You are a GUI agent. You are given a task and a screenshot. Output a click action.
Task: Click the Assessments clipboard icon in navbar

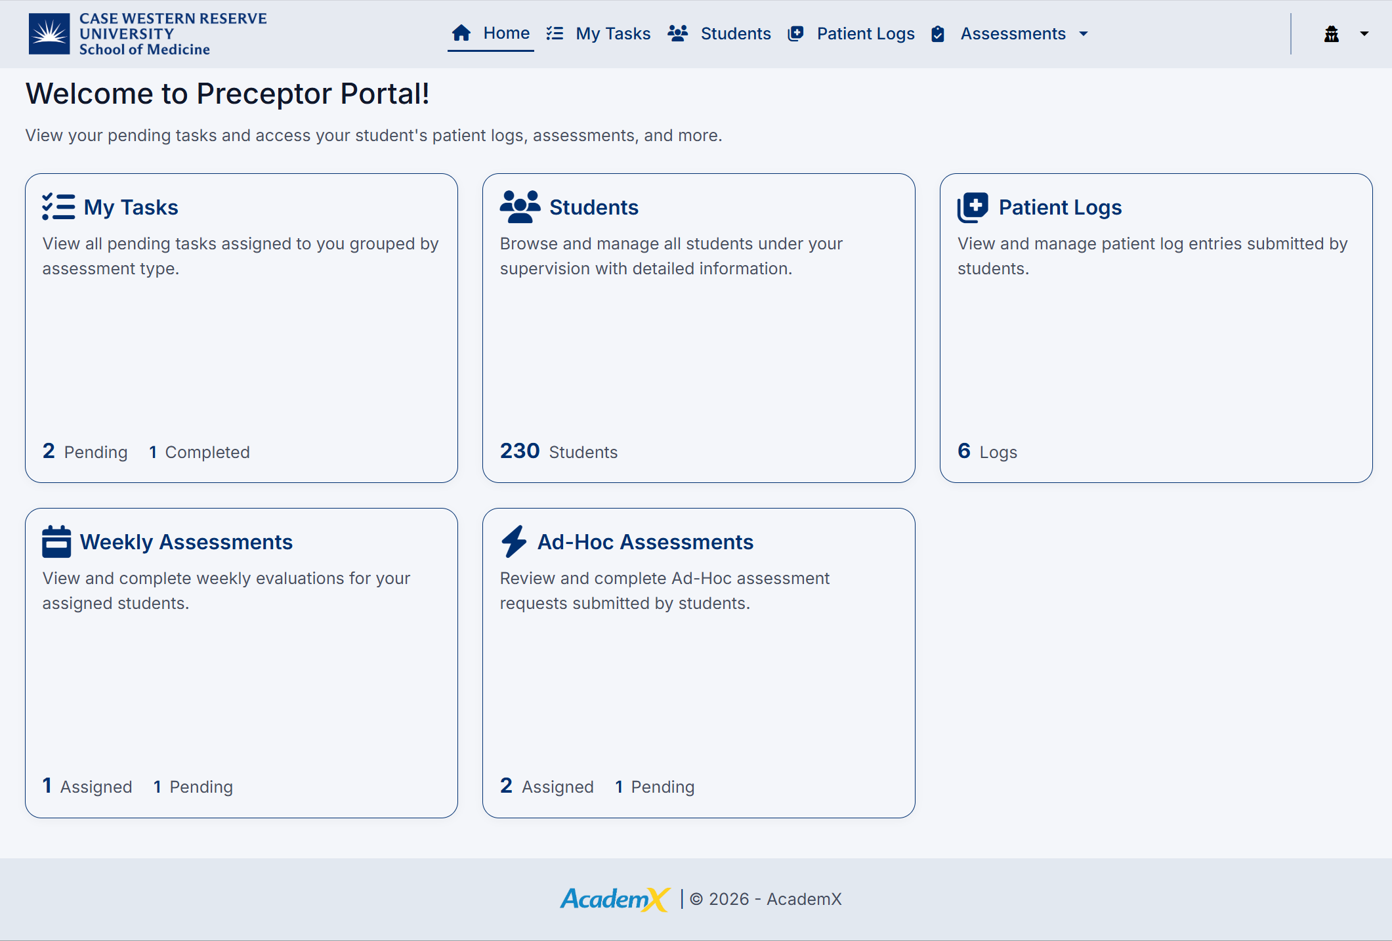click(938, 33)
